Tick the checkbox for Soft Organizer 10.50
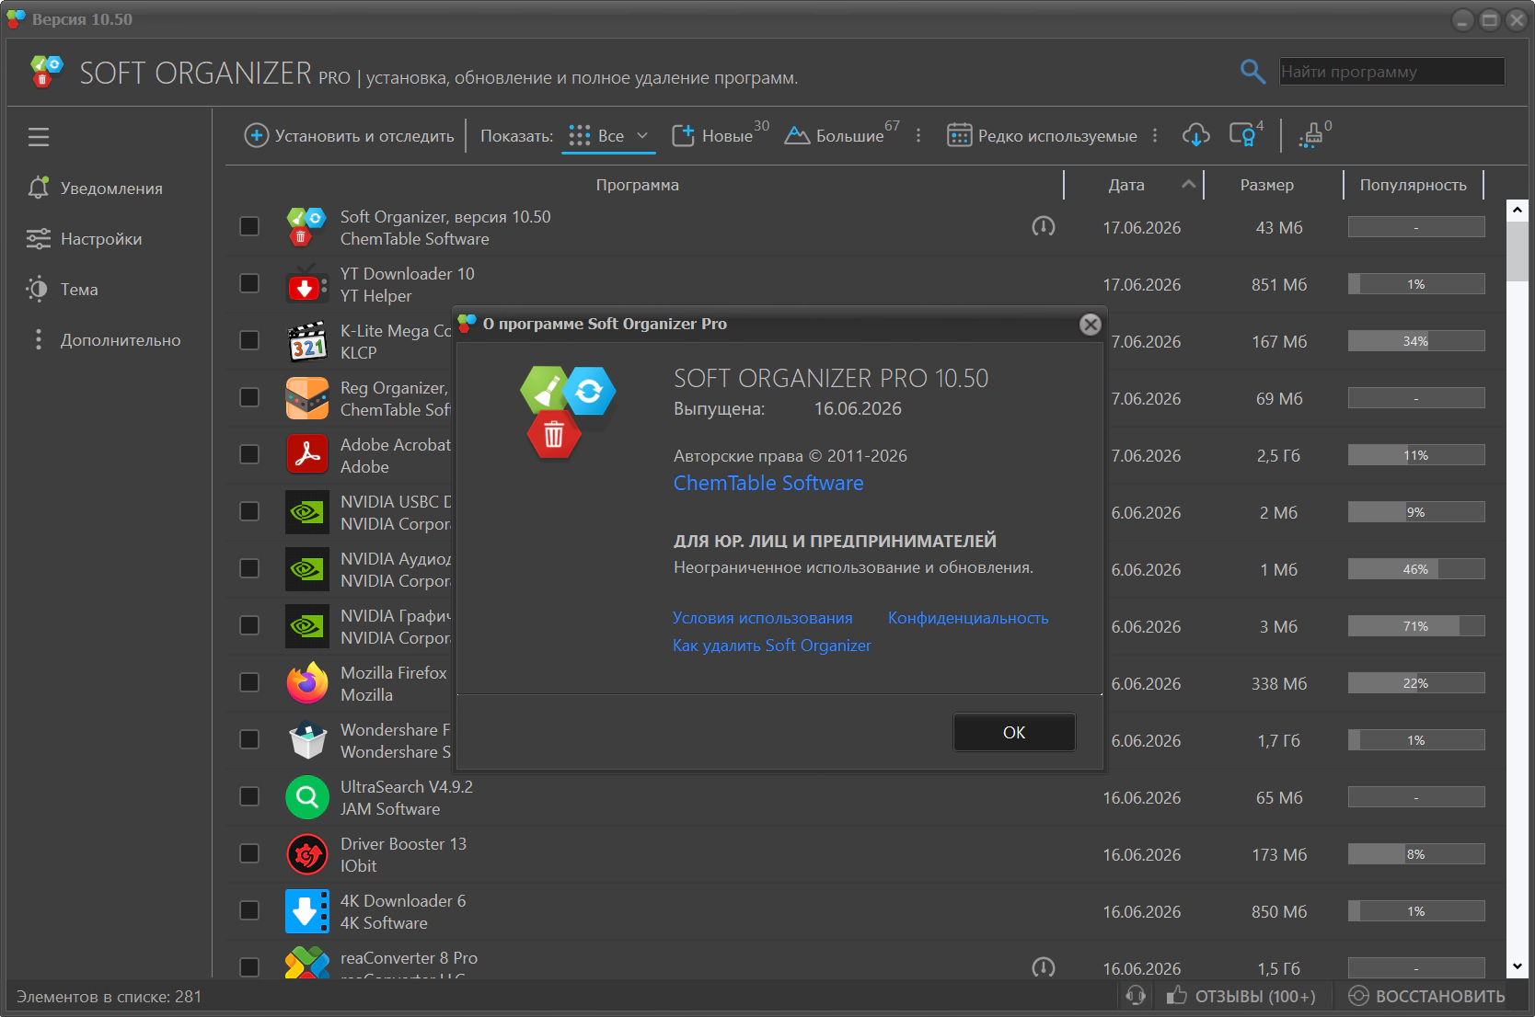Screen dimensions: 1535x1017 point(249,226)
